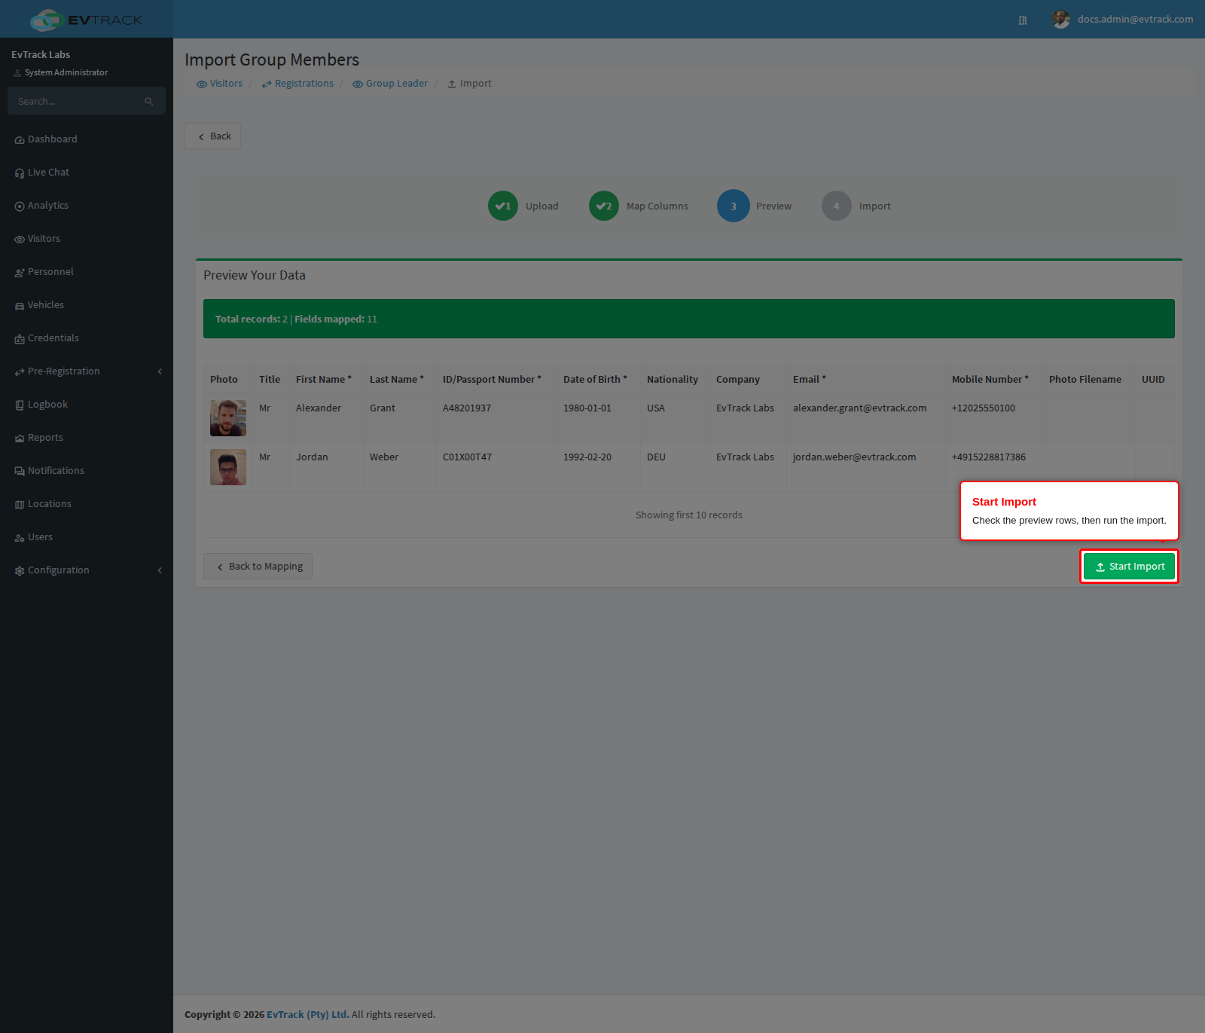Open the Vehicles sidebar section
The width and height of the screenshot is (1205, 1033).
87,305
